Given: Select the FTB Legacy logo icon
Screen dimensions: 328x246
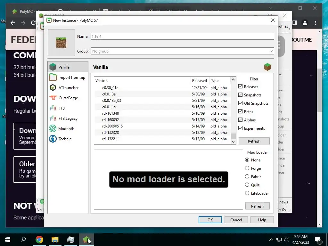Looking at the screenshot, I should 53,119.
